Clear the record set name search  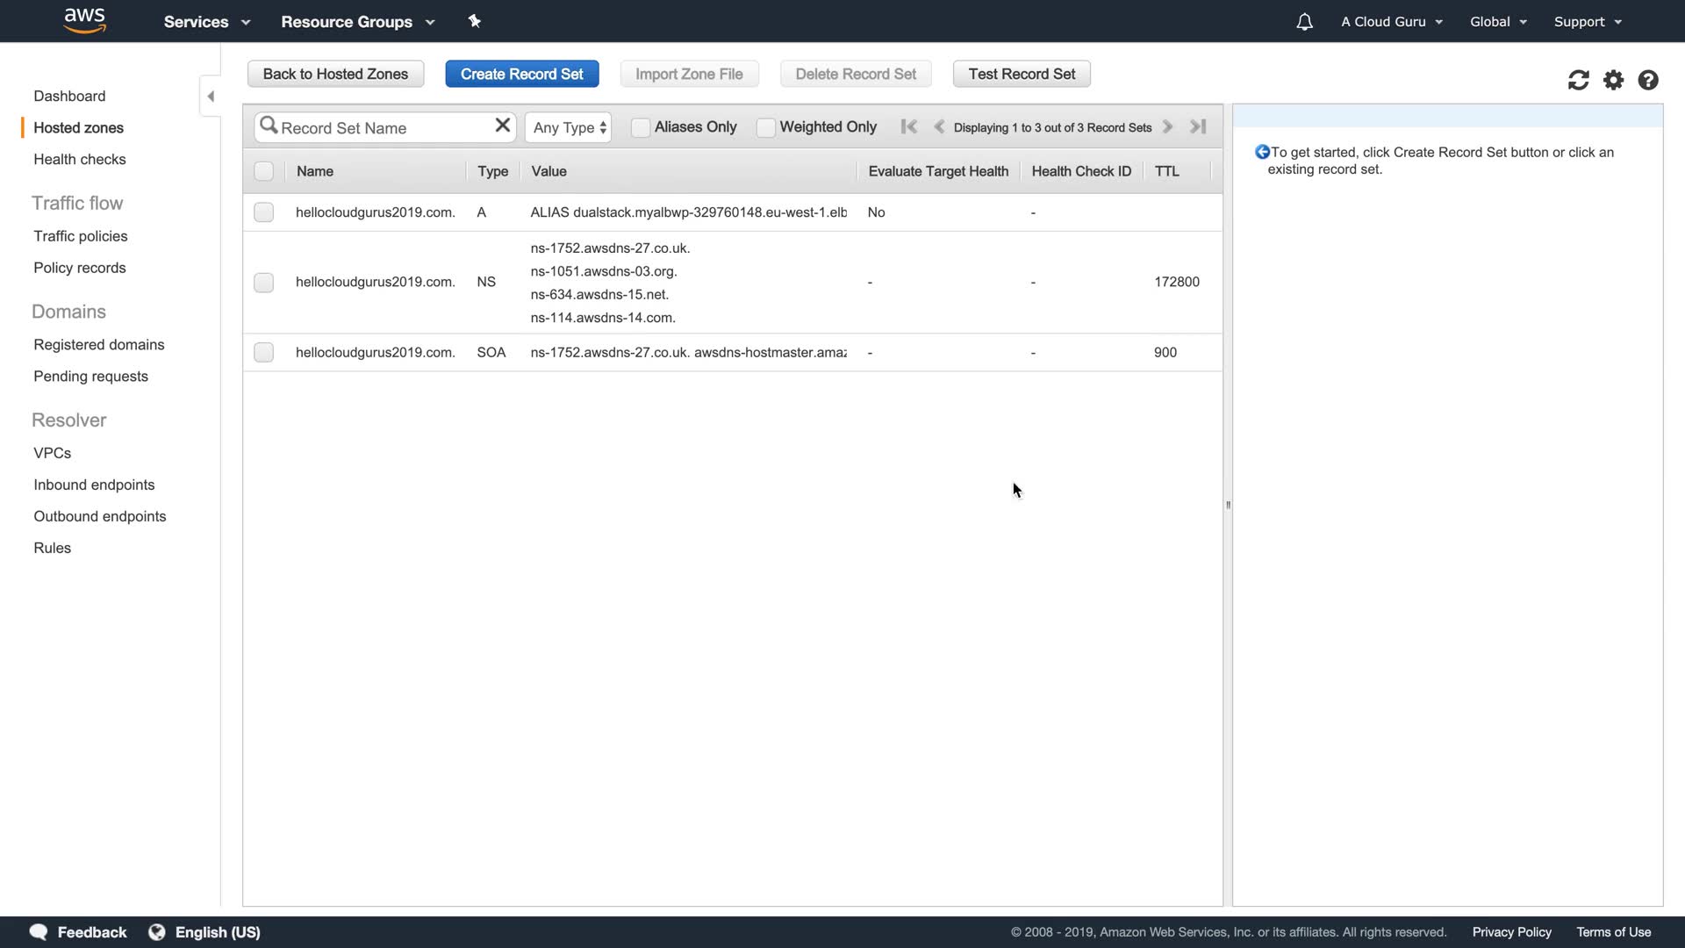point(502,126)
